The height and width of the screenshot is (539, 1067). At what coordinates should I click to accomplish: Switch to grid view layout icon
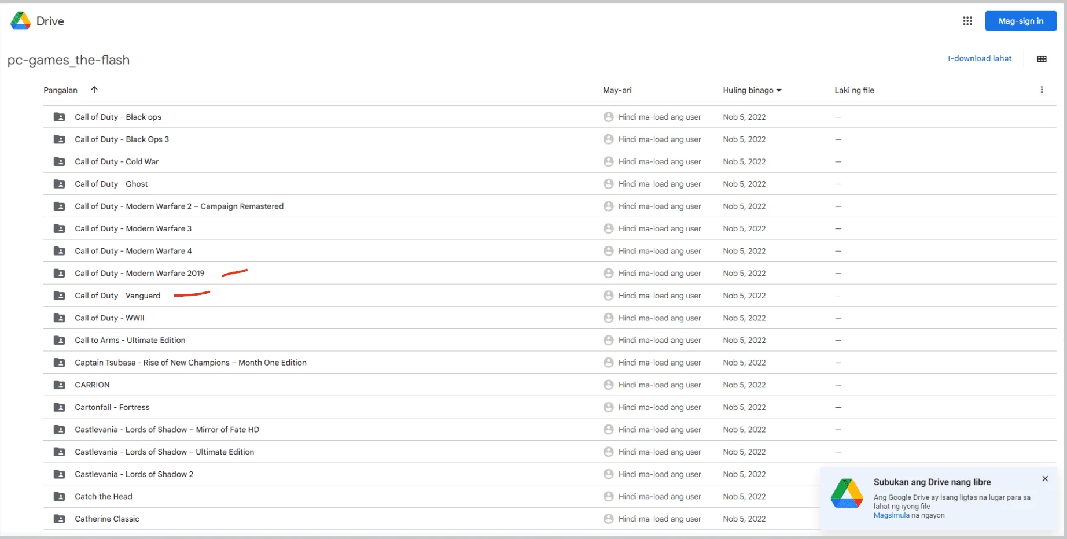click(1042, 58)
